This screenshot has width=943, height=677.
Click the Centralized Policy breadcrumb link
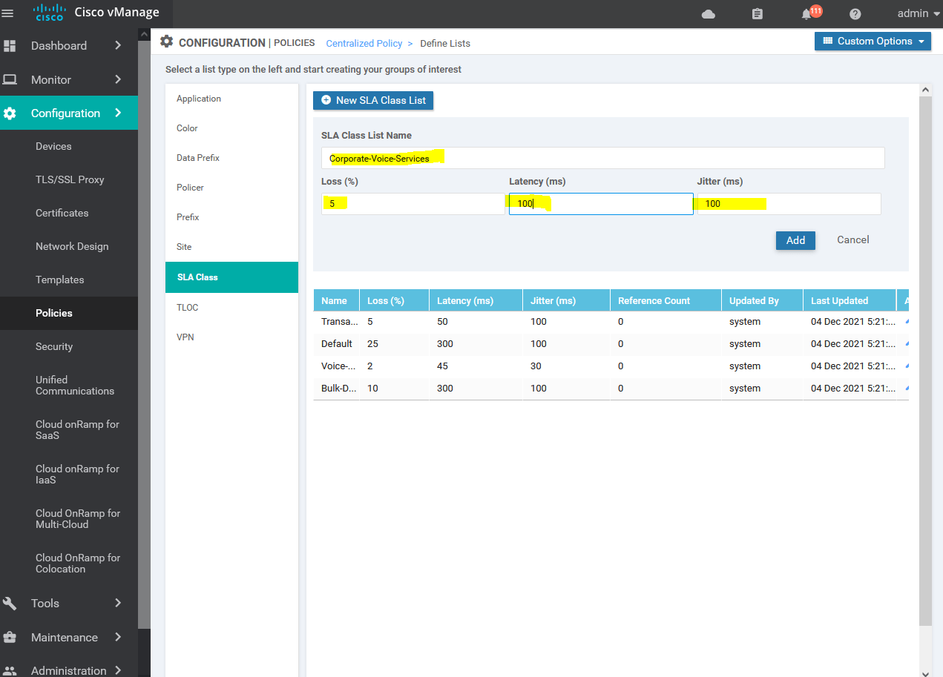point(364,43)
